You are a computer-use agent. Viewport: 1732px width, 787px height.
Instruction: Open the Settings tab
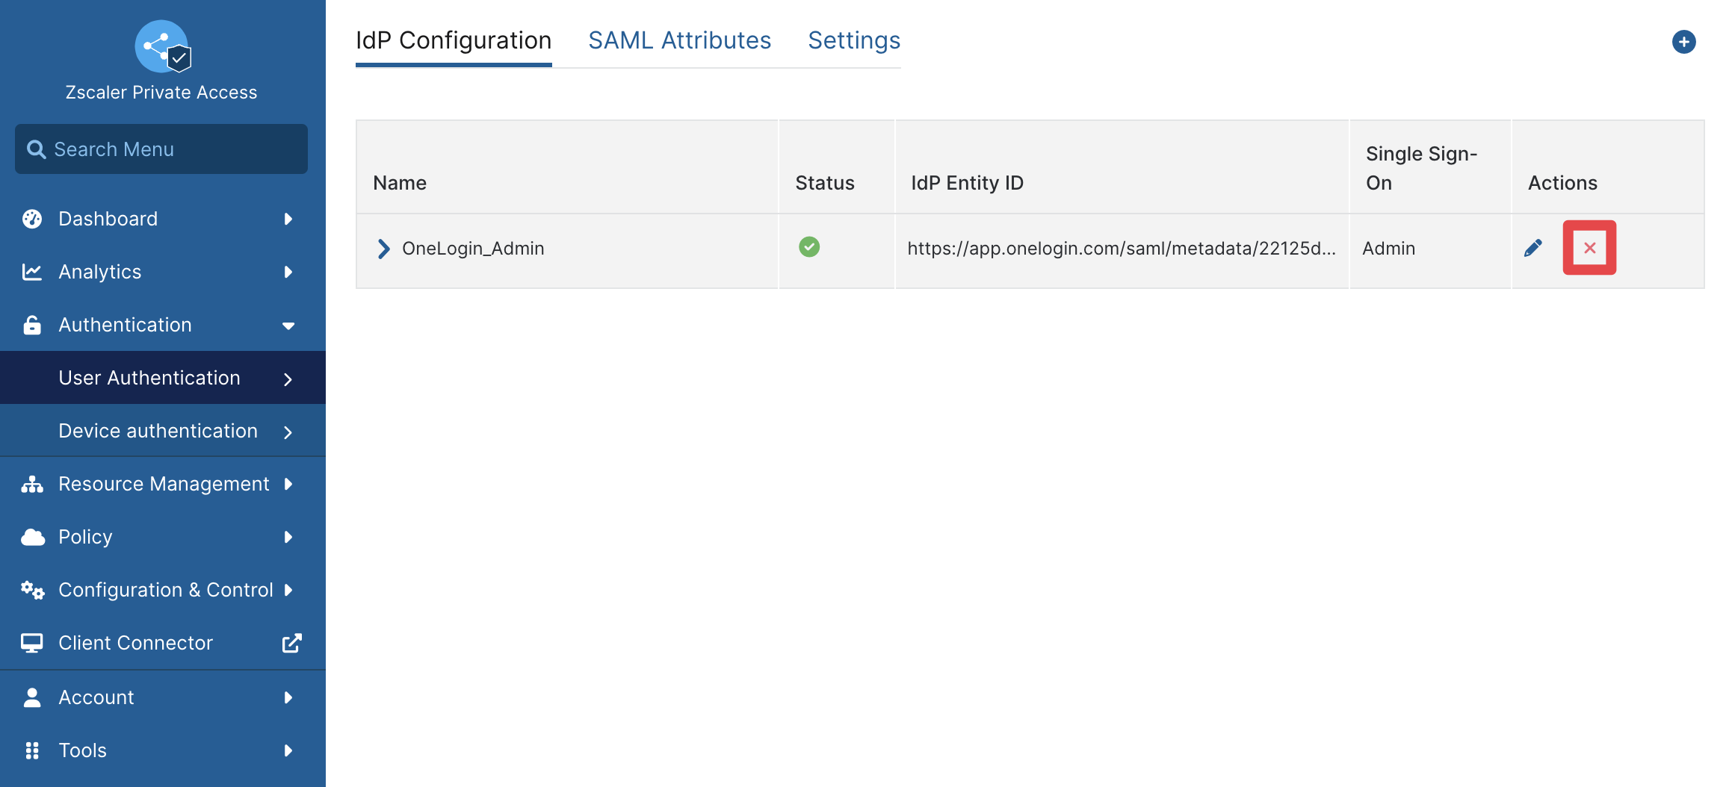click(854, 40)
